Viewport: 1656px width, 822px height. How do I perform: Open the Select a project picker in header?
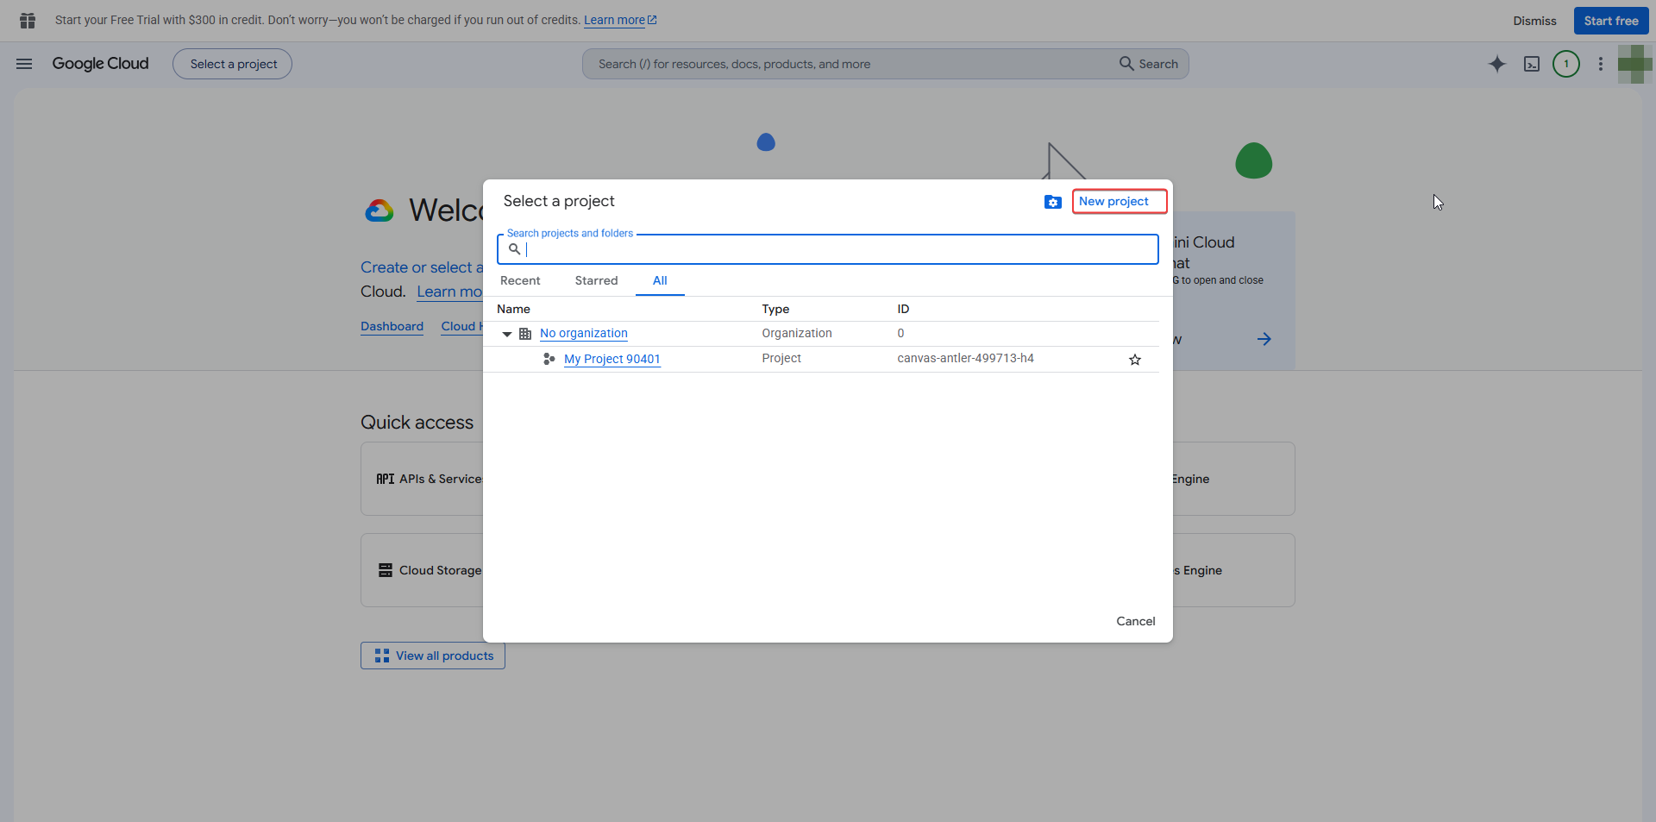point(232,64)
